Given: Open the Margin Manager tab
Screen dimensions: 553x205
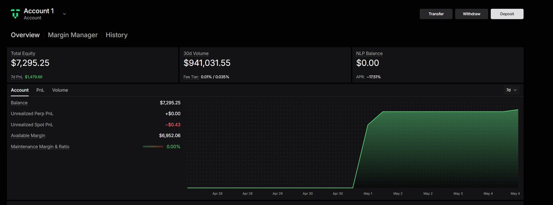Looking at the screenshot, I should click(x=73, y=35).
